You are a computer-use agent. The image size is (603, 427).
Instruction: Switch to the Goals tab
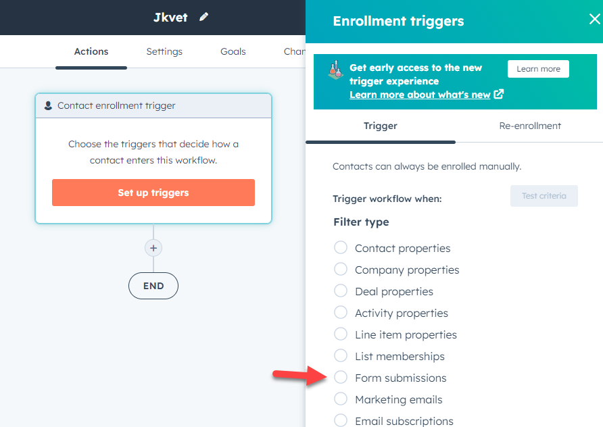(233, 51)
